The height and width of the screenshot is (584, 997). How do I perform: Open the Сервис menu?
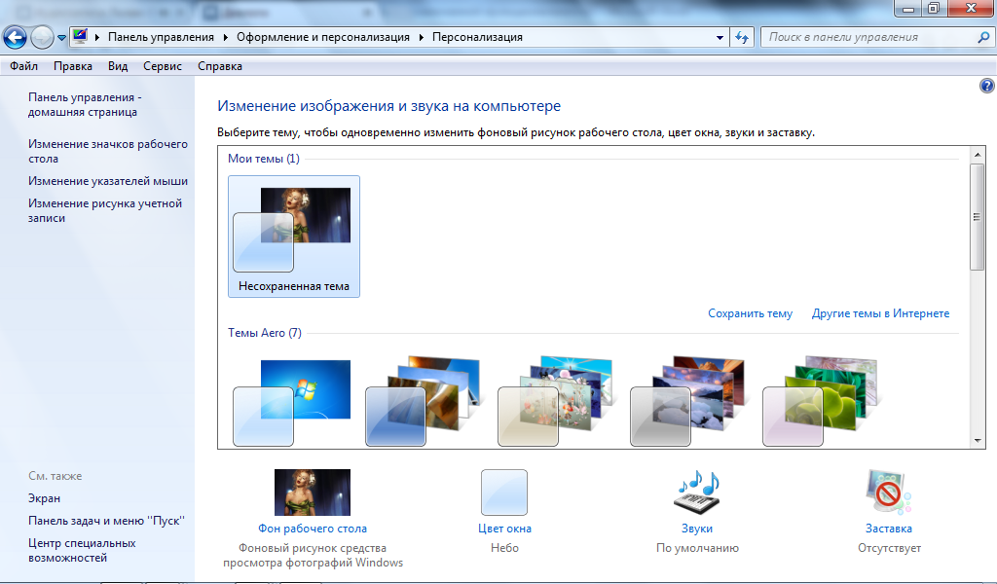click(x=163, y=66)
